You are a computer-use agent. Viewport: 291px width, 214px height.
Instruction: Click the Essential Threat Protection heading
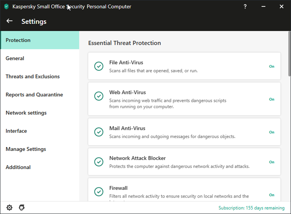click(125, 43)
